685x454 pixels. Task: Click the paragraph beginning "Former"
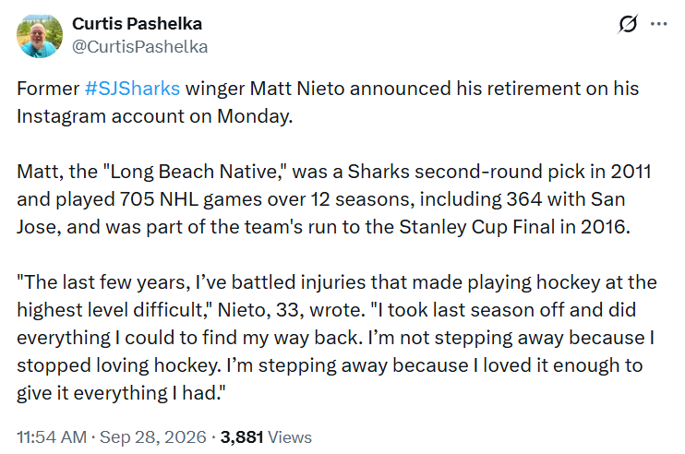click(x=328, y=102)
